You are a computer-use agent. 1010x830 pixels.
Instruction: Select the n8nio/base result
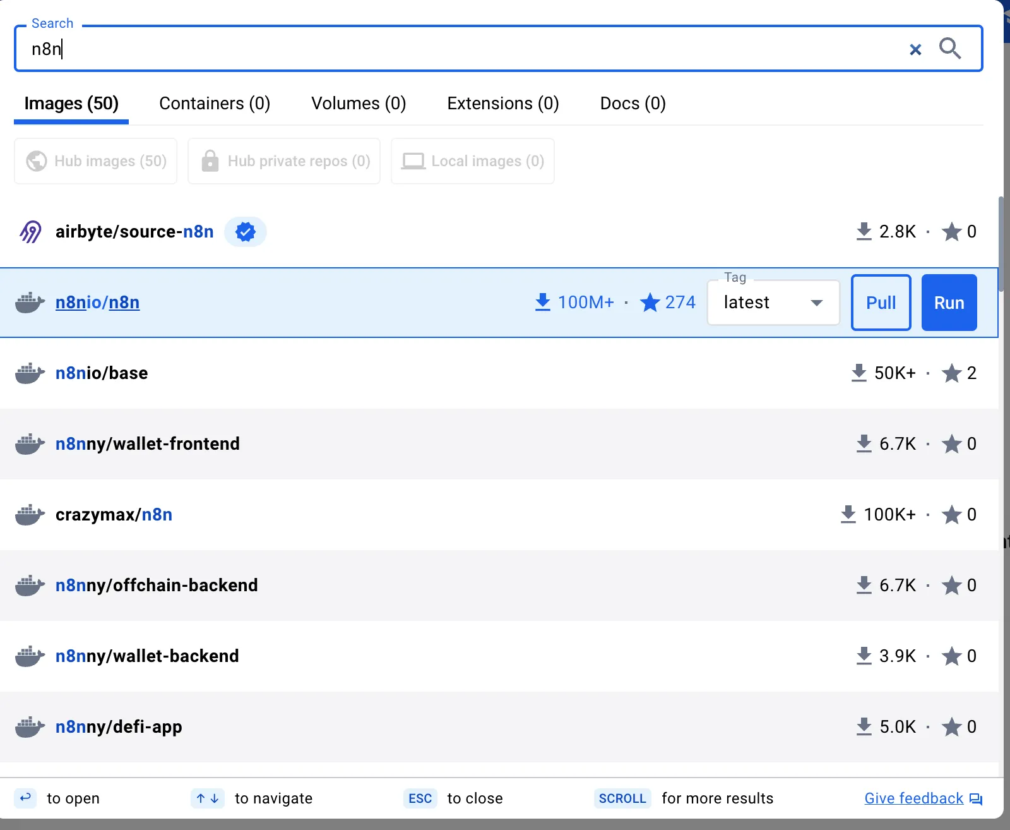point(499,373)
